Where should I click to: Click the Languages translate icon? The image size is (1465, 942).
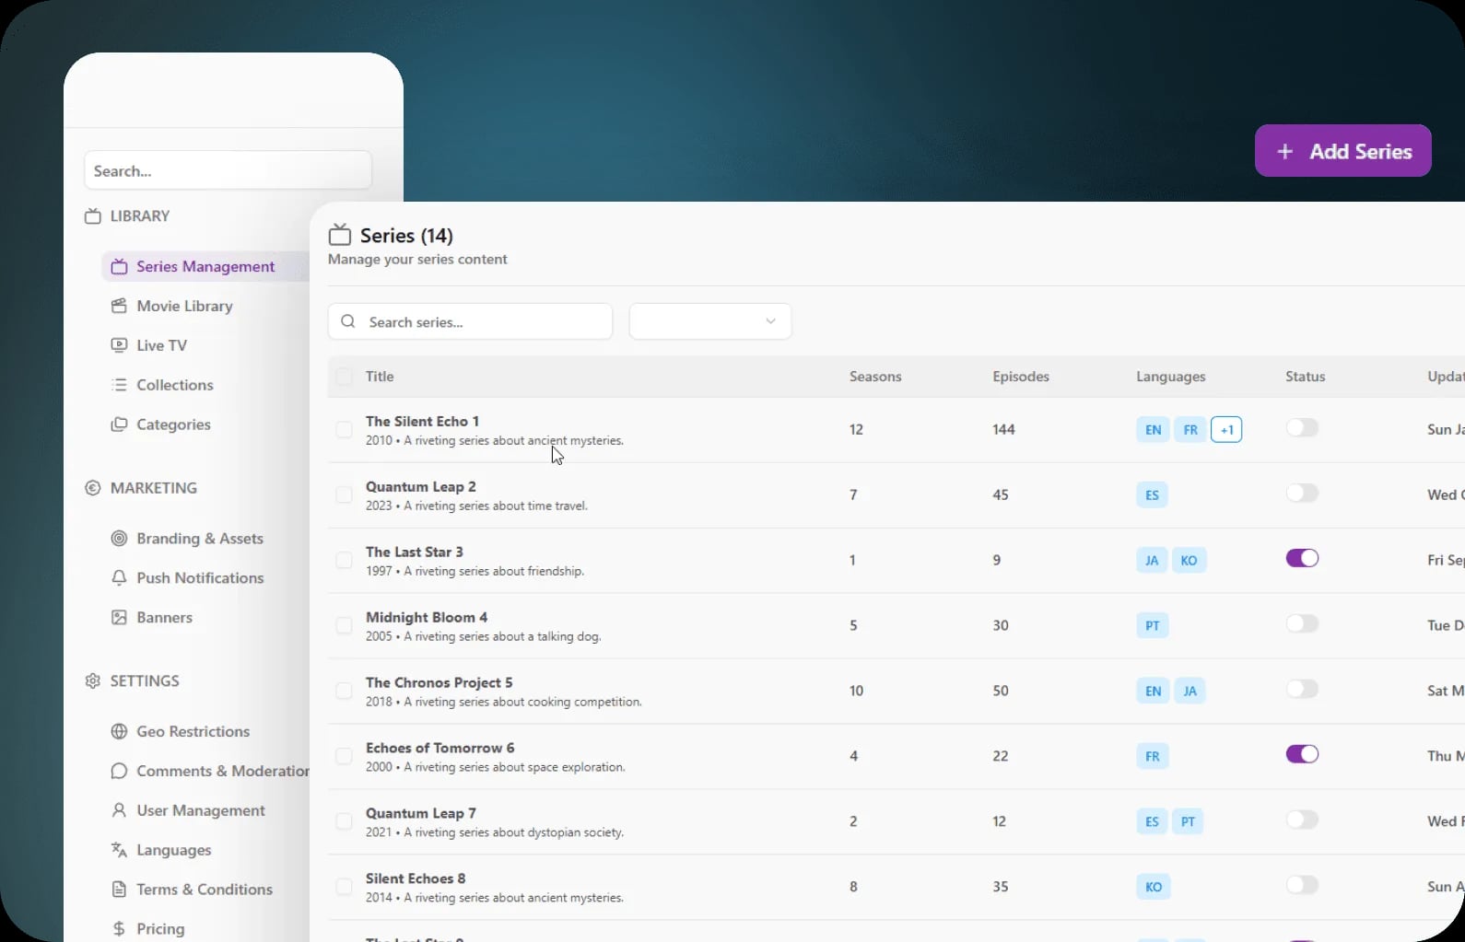tap(119, 850)
